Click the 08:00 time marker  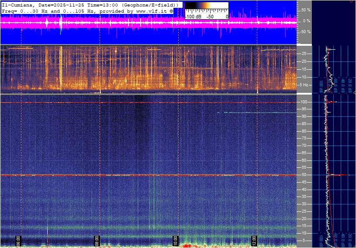(x=97, y=240)
